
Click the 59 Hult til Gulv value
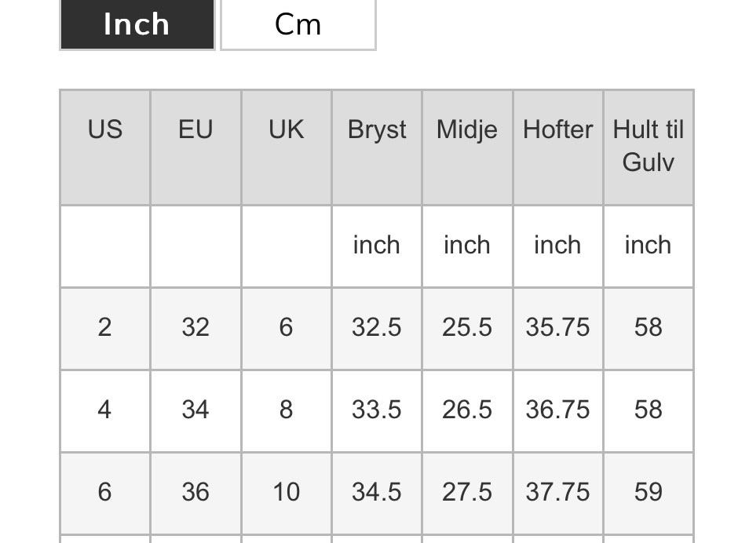(x=649, y=492)
